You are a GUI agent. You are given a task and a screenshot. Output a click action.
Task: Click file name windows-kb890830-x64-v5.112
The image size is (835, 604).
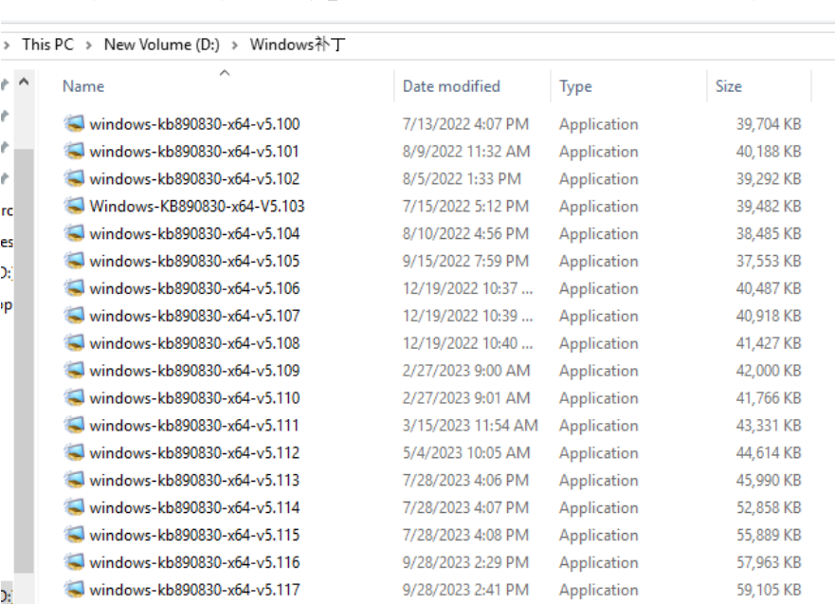(195, 453)
